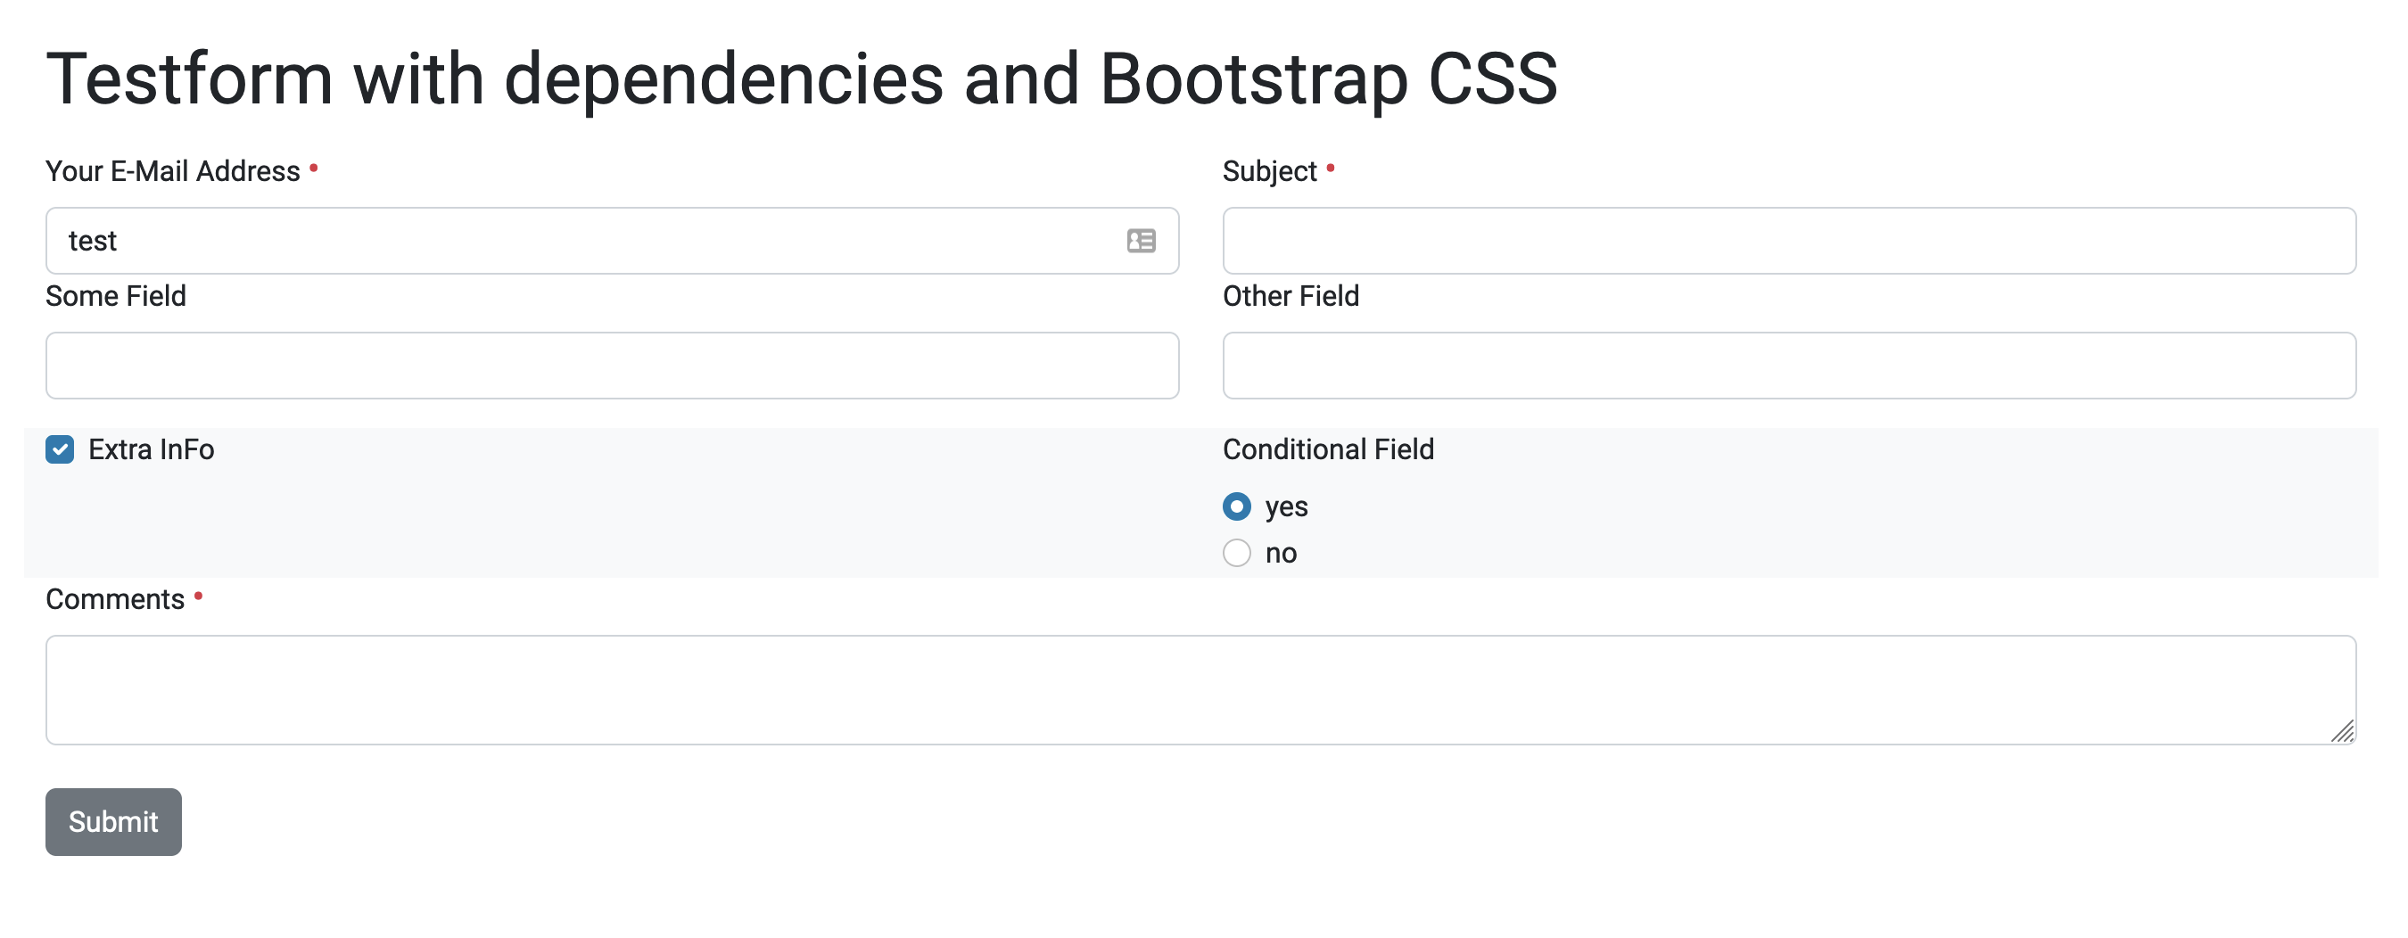Uncheck the Extra InFo checkbox

[x=60, y=449]
